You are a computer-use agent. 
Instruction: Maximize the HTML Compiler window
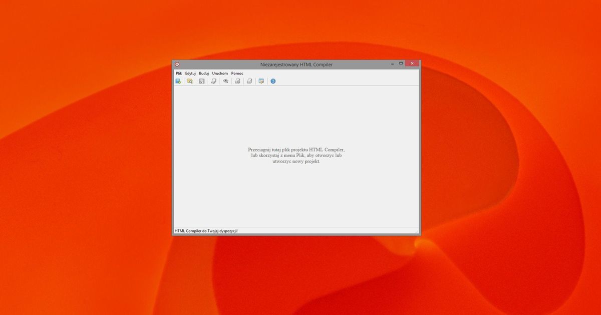[401, 63]
